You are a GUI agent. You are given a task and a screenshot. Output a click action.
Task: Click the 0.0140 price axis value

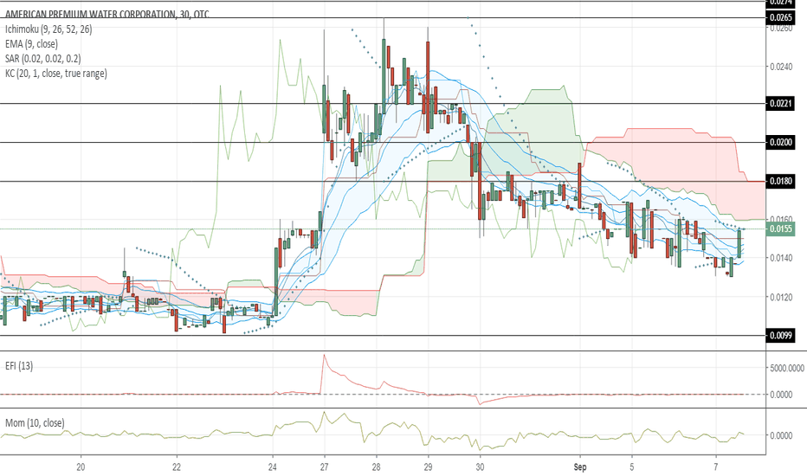[781, 258]
